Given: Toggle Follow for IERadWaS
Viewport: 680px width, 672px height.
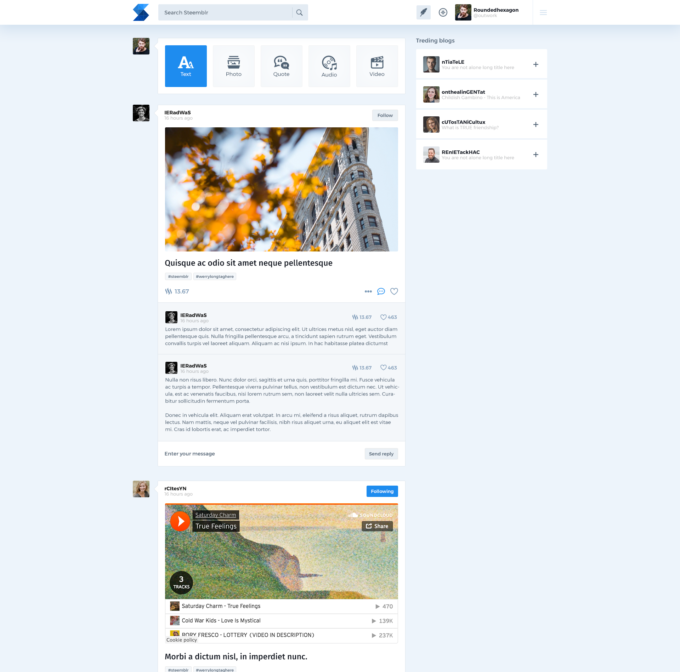Looking at the screenshot, I should [x=385, y=115].
